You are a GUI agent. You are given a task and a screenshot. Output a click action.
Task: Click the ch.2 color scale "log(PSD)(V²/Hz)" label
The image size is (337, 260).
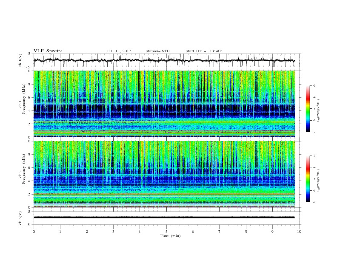coord(319,181)
